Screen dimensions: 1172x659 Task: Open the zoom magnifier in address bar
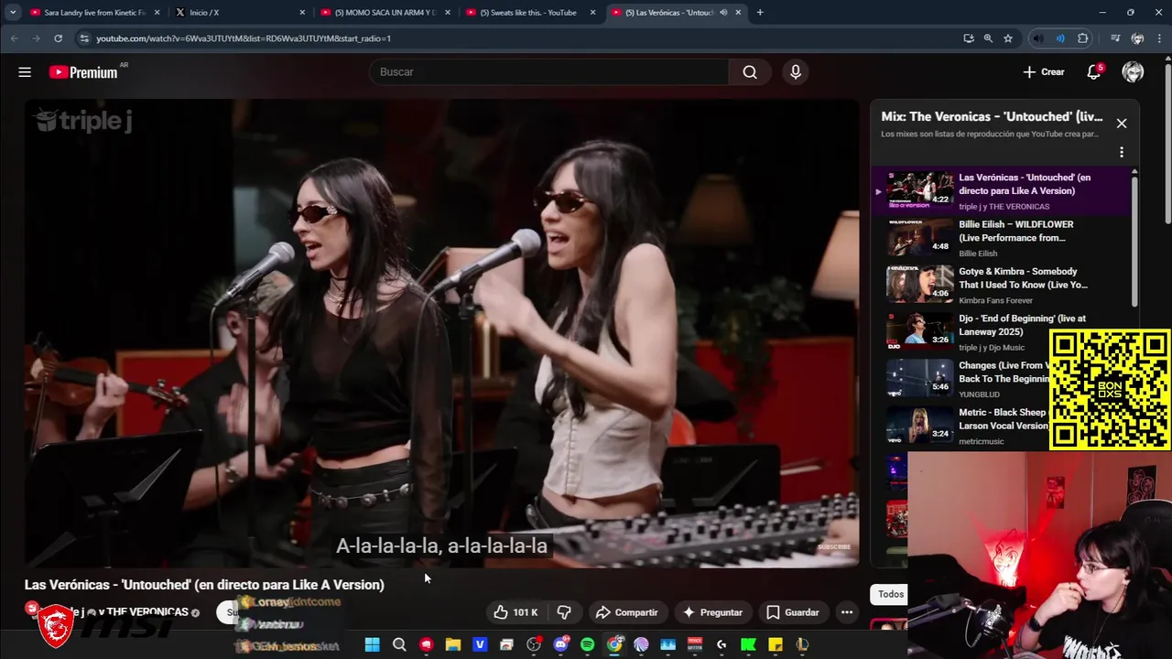(x=988, y=38)
